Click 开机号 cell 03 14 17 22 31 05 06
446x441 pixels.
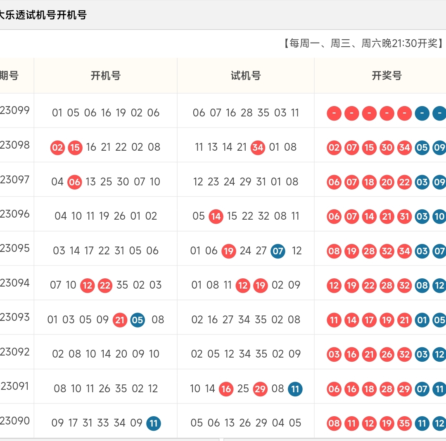(106, 251)
